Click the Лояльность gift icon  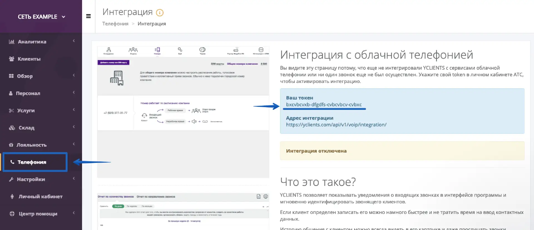(x=11, y=145)
